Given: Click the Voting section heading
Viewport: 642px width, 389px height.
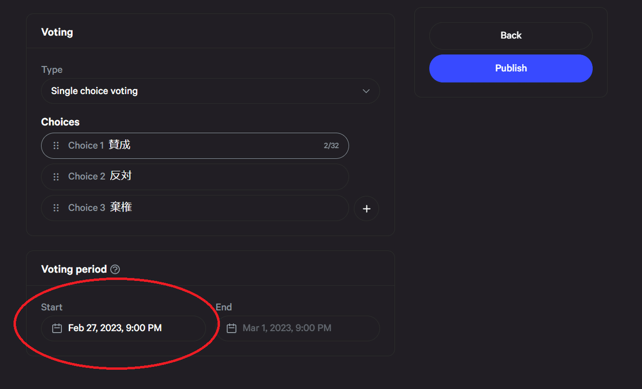Looking at the screenshot, I should coord(57,32).
